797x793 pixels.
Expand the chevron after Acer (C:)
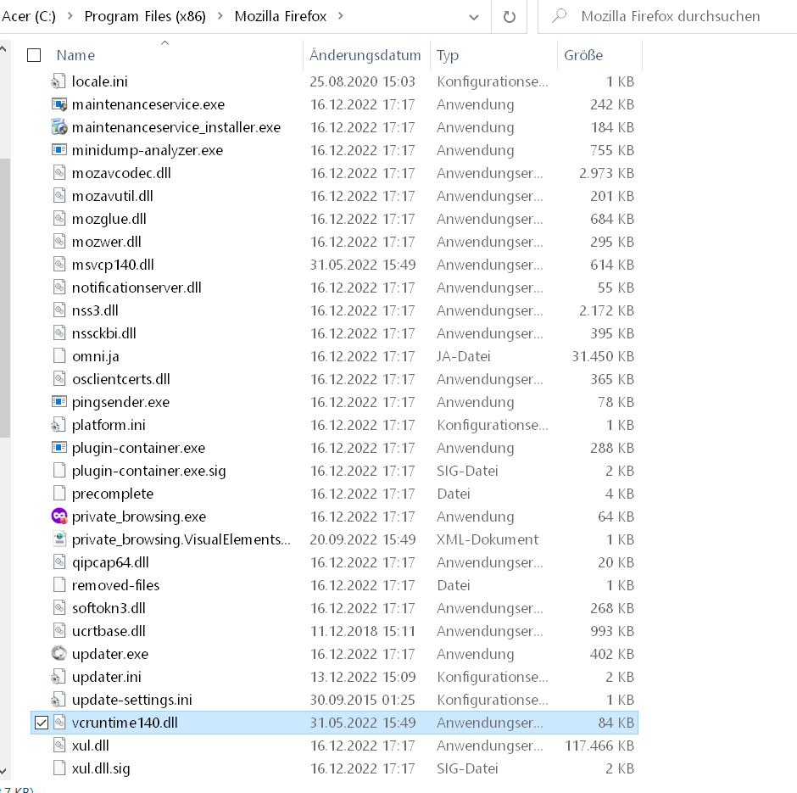tap(70, 16)
